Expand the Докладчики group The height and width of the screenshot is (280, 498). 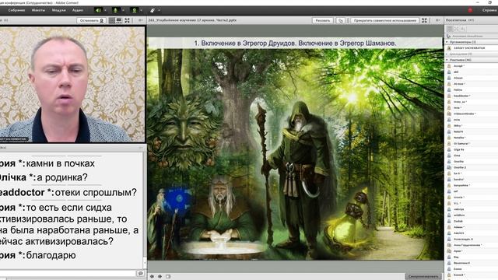coord(447,54)
